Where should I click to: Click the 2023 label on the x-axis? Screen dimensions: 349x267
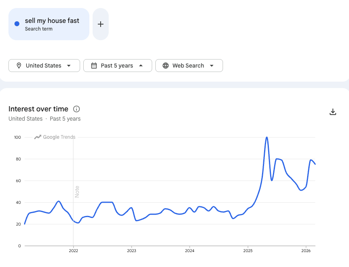pos(132,251)
